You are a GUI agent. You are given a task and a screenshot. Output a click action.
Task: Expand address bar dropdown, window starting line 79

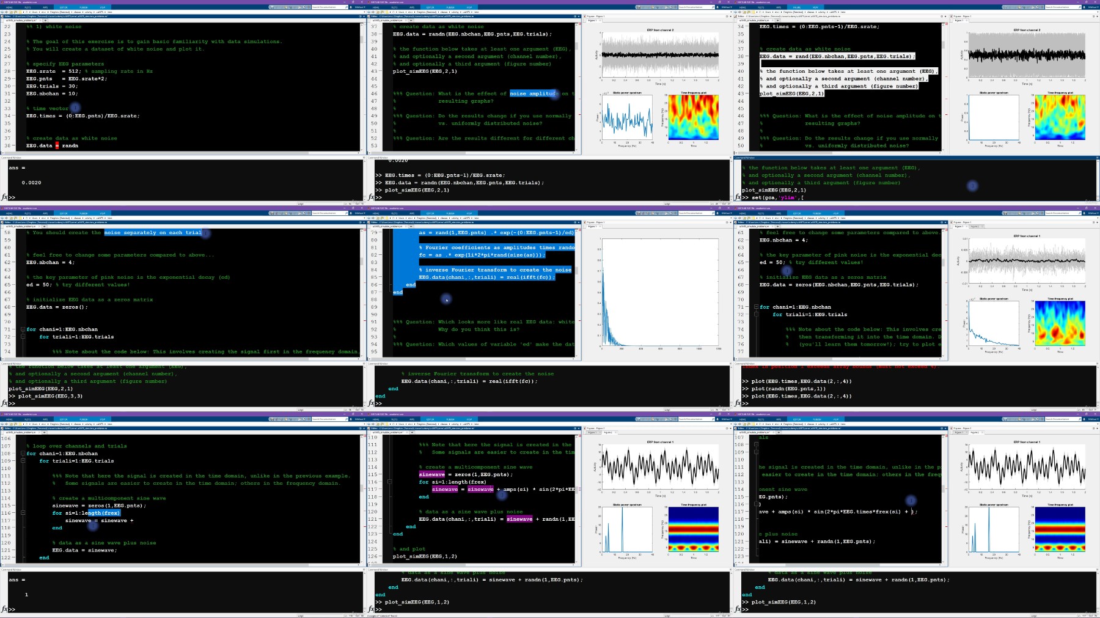point(732,218)
